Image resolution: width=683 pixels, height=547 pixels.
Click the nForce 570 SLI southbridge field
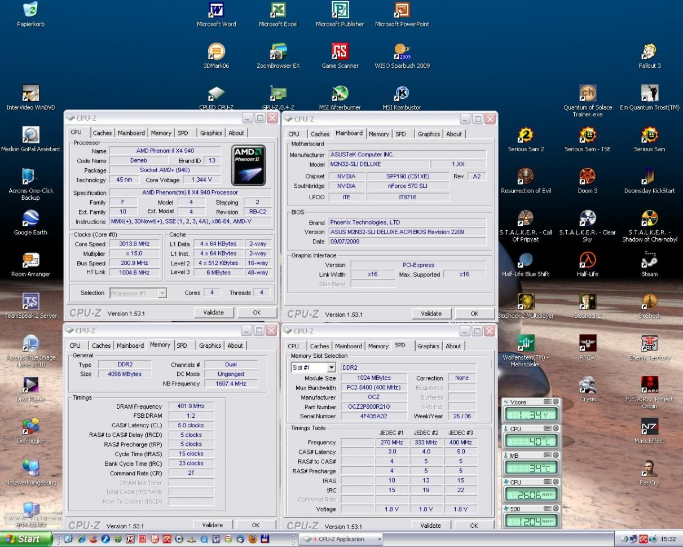407,186
